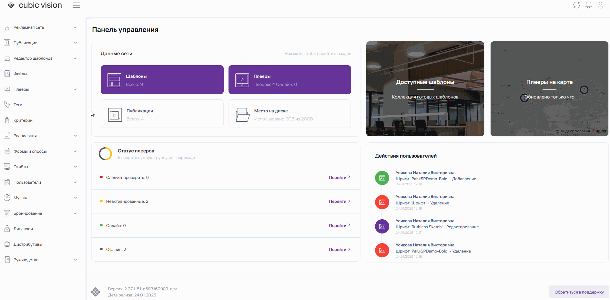Click the Критерии clipboard icon

pos(7,120)
